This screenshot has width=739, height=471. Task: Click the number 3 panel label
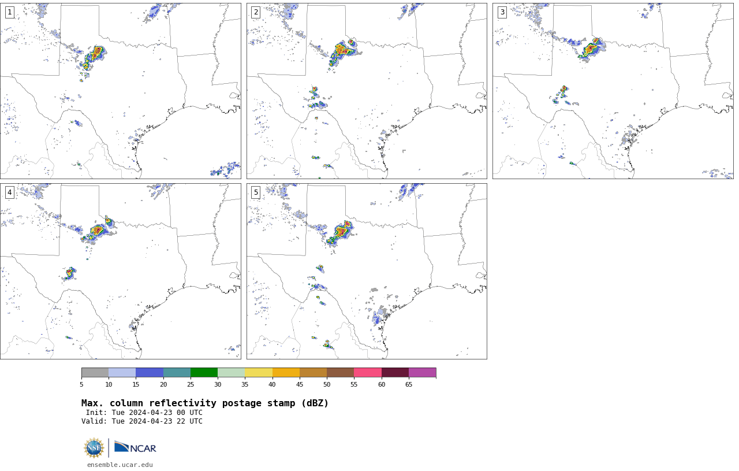pos(502,12)
